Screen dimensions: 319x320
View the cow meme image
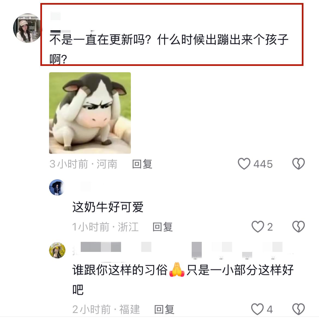(90, 113)
